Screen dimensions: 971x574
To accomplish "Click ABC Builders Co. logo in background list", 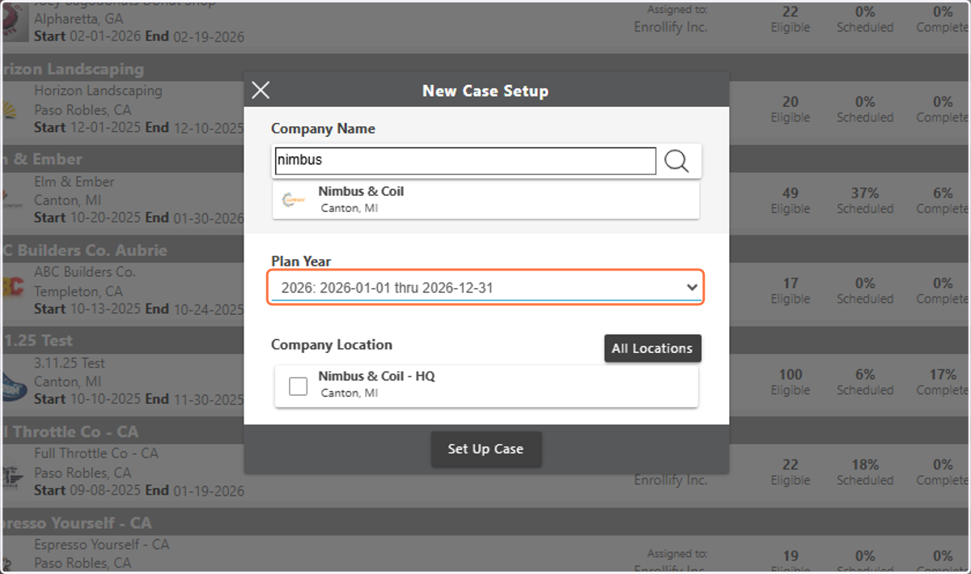I will click(x=11, y=288).
